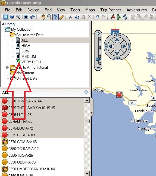156x176 pixels.
Task: Collapse the Library section triangle
Action: point(3,24)
